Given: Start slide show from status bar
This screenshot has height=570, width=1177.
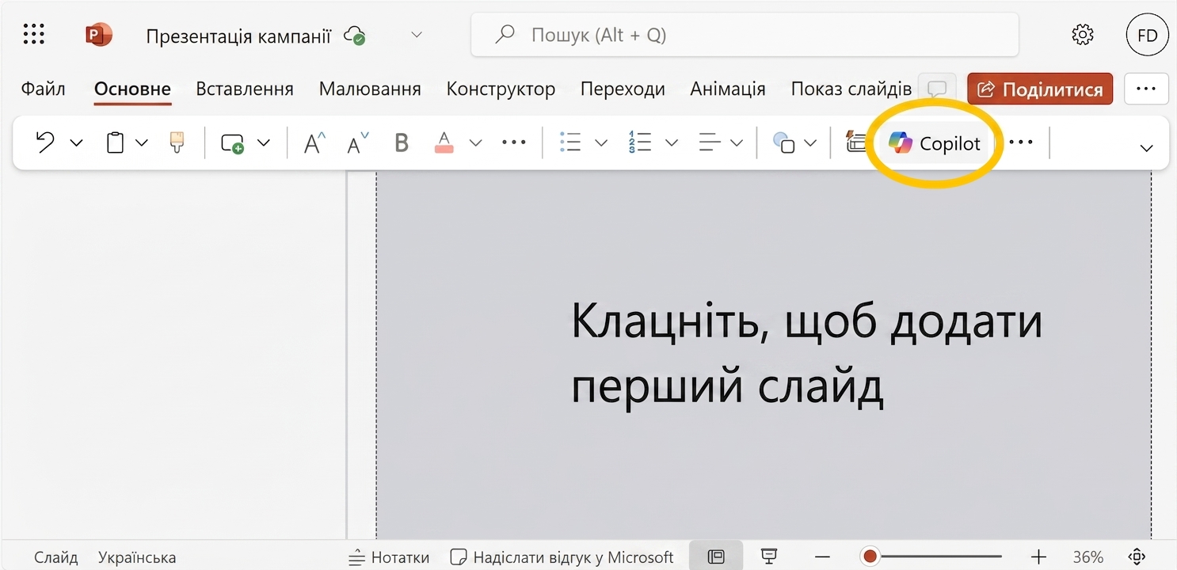Looking at the screenshot, I should point(768,557).
